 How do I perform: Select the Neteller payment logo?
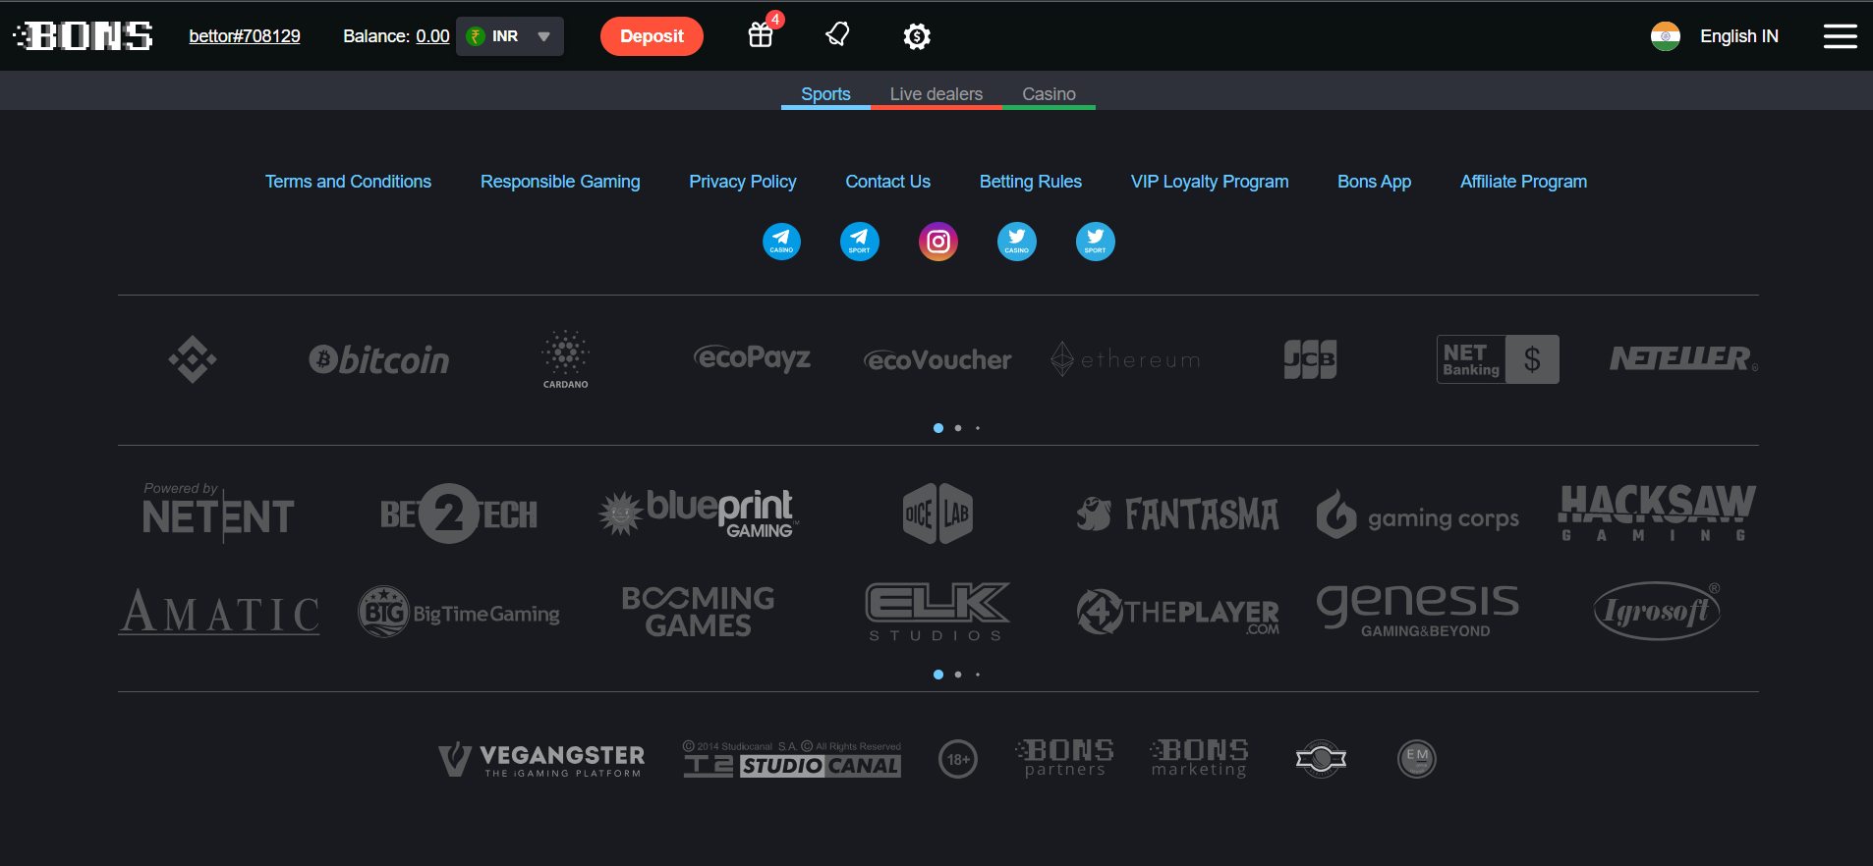click(x=1683, y=359)
